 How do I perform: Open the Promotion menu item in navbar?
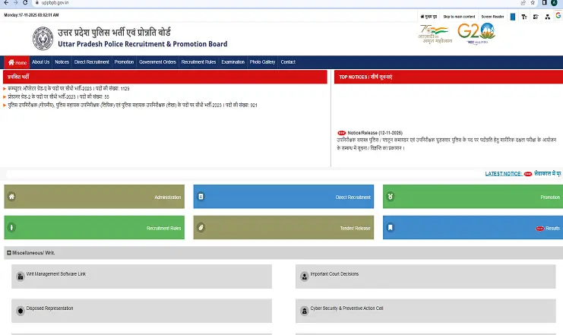click(x=124, y=62)
